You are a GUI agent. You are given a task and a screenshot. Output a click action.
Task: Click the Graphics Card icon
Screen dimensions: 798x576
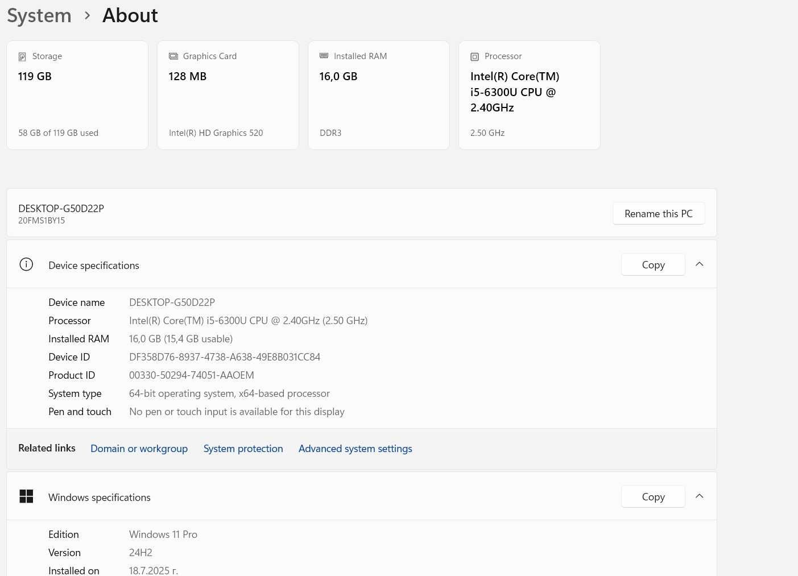[x=173, y=56]
